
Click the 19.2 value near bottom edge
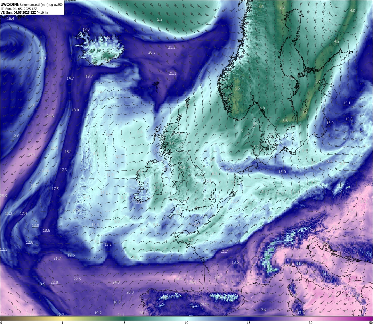click(x=98, y=313)
